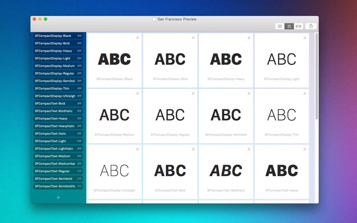Close the SFCompactDisplay-Light preview card
The width and height of the screenshot is (357, 223).
305,38
